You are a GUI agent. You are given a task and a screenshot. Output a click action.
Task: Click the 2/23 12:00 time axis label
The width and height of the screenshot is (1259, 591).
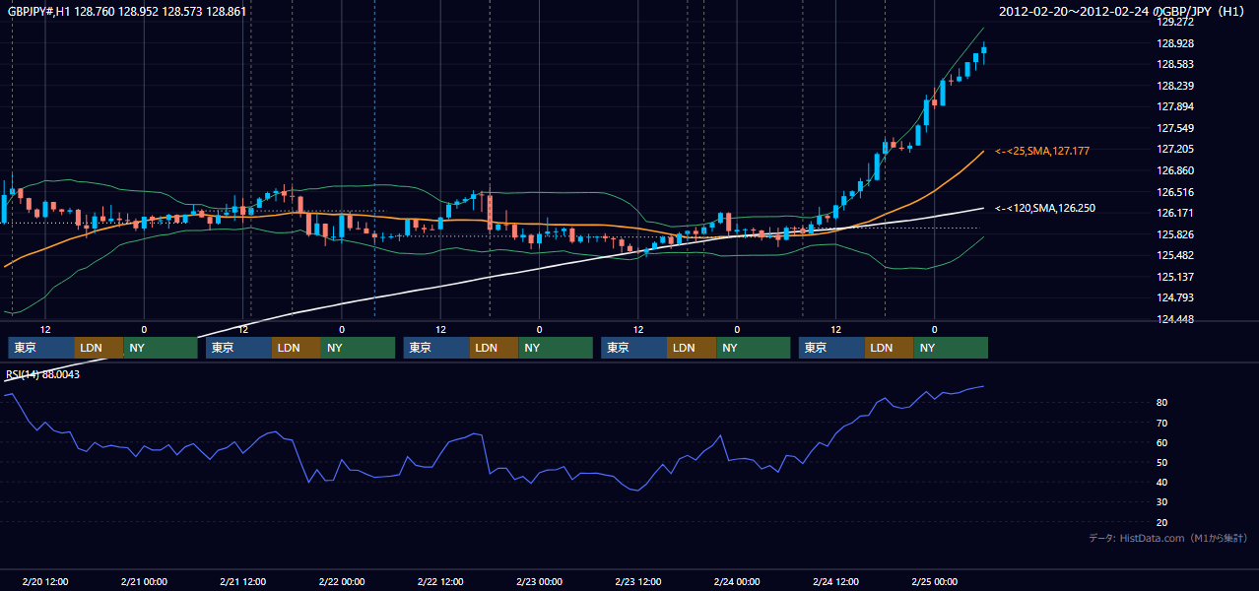click(x=638, y=581)
